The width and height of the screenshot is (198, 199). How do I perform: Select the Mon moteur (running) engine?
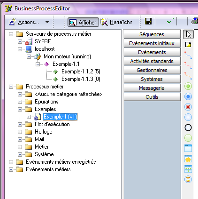pyautogui.click(x=67, y=56)
